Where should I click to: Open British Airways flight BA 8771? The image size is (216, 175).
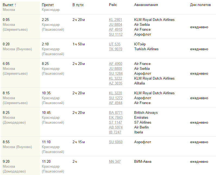tap(115, 113)
